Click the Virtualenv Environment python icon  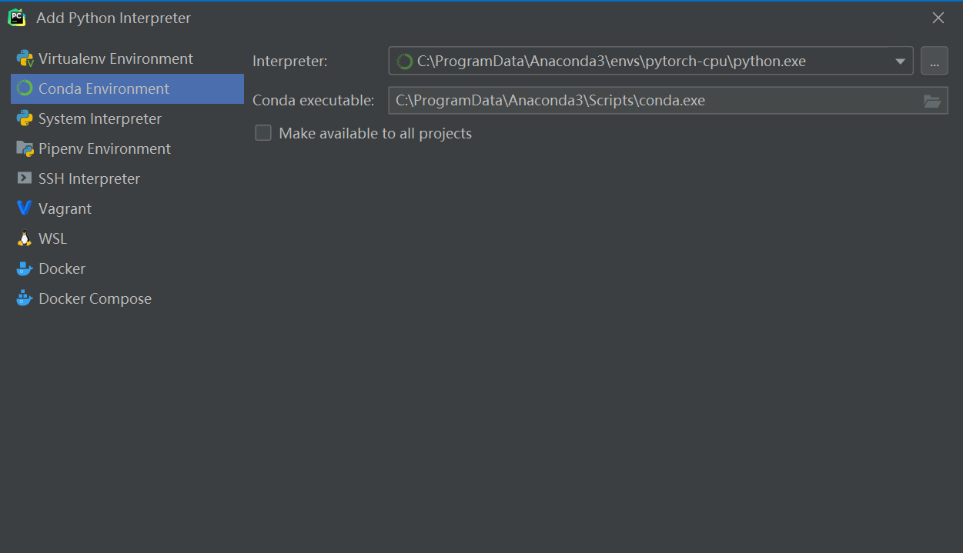coord(25,58)
